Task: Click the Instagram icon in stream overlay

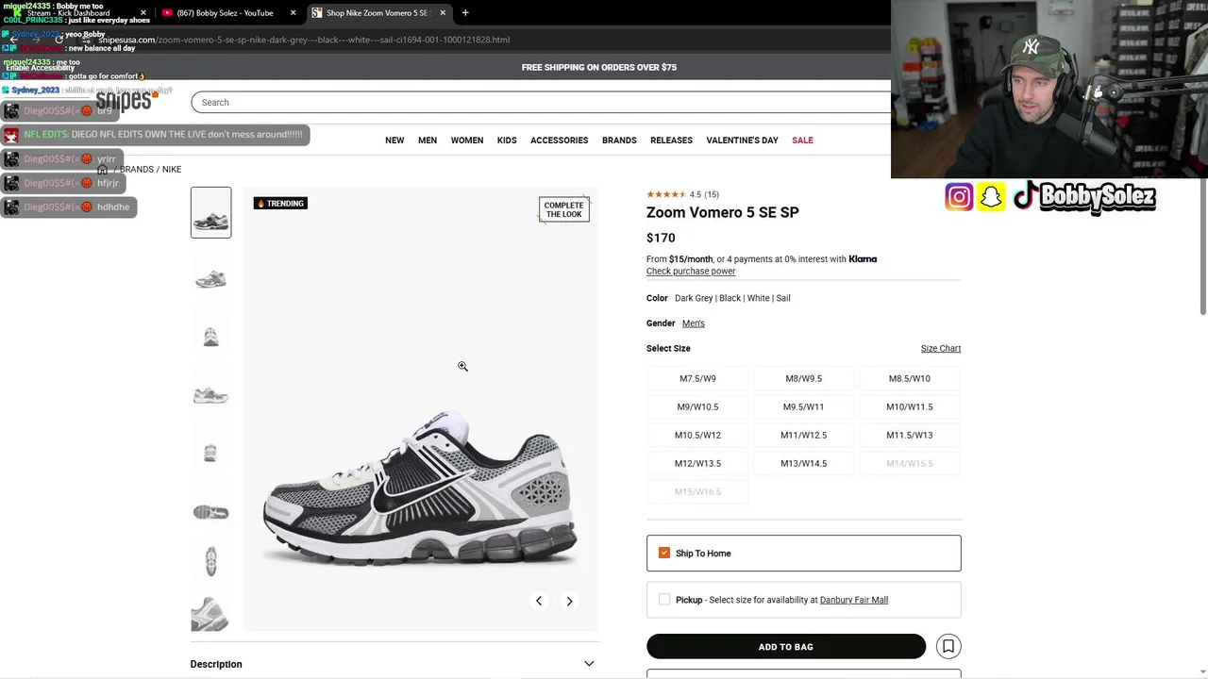Action: click(x=959, y=197)
